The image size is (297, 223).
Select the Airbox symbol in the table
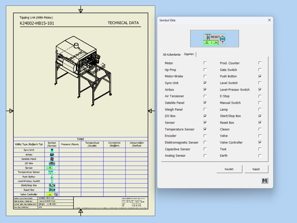point(52,155)
